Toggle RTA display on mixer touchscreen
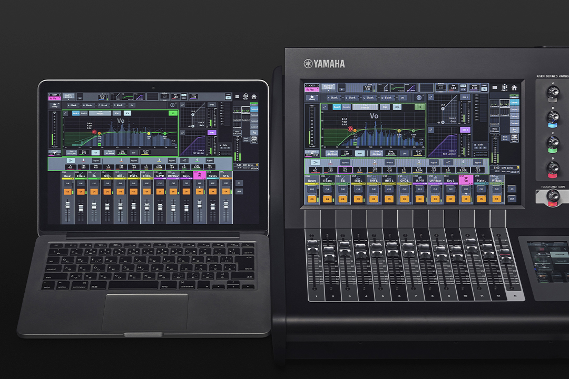The width and height of the screenshot is (569, 379). pos(397,107)
